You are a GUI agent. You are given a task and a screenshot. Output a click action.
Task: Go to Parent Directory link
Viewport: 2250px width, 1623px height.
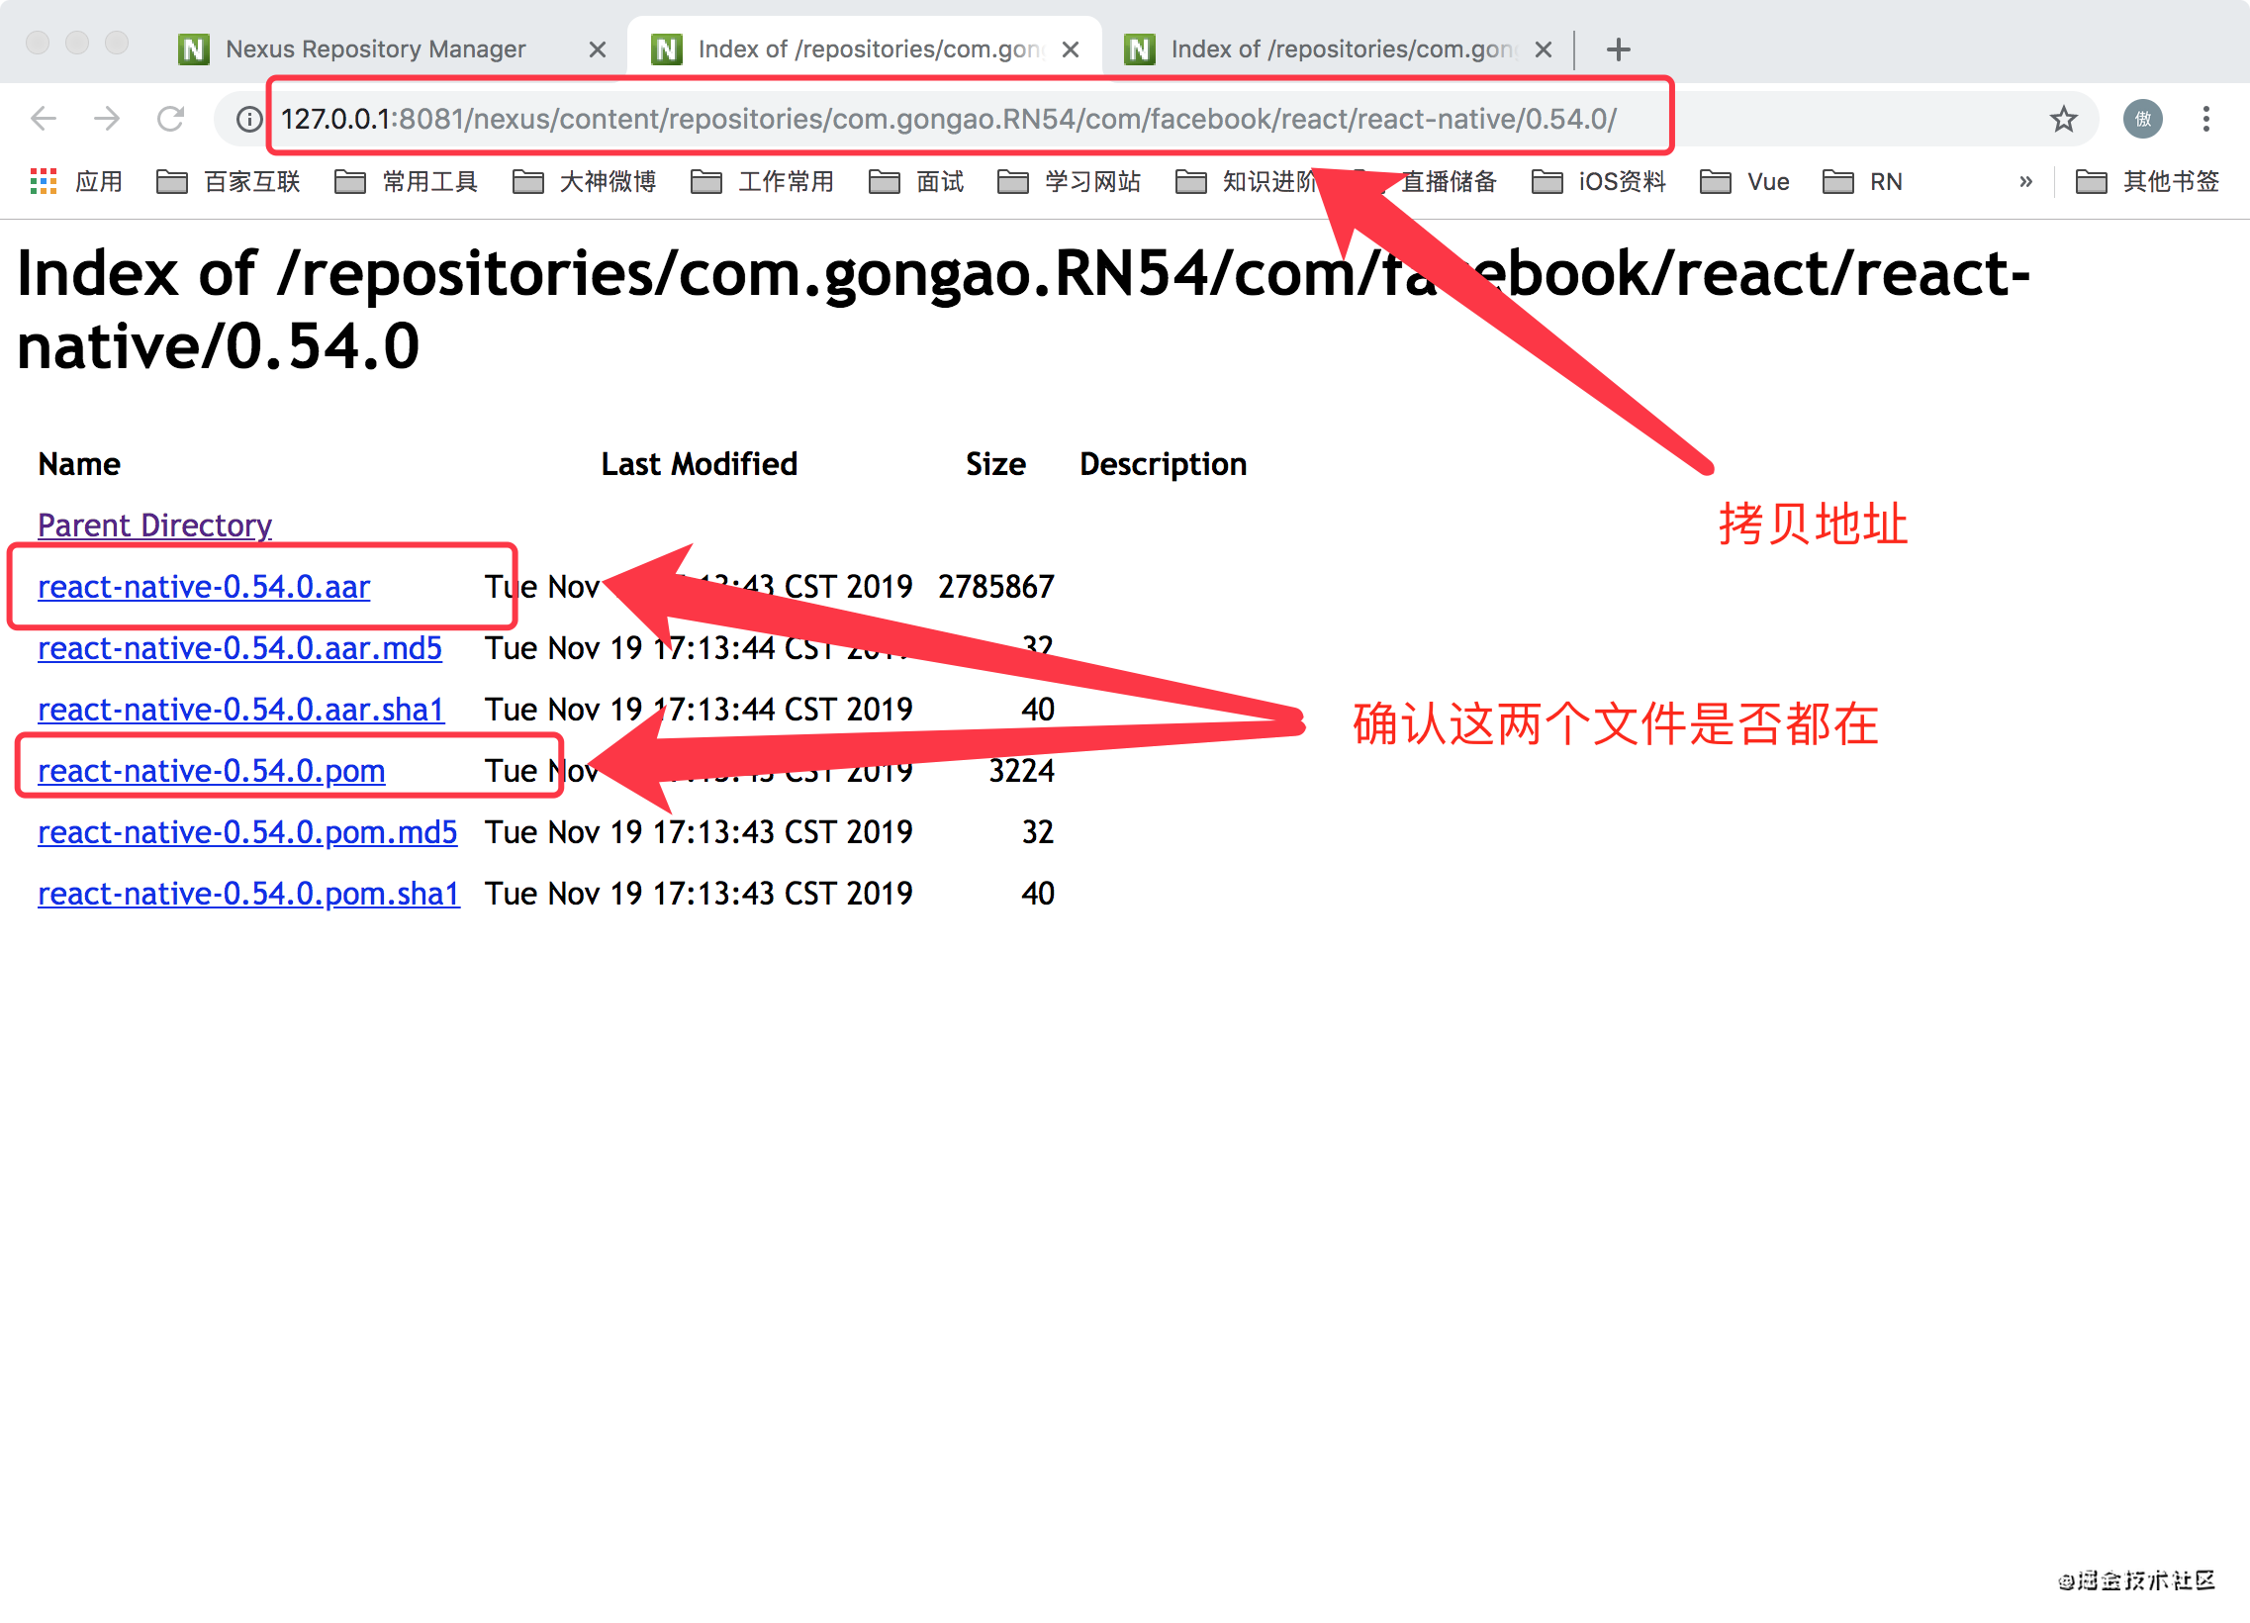(154, 525)
